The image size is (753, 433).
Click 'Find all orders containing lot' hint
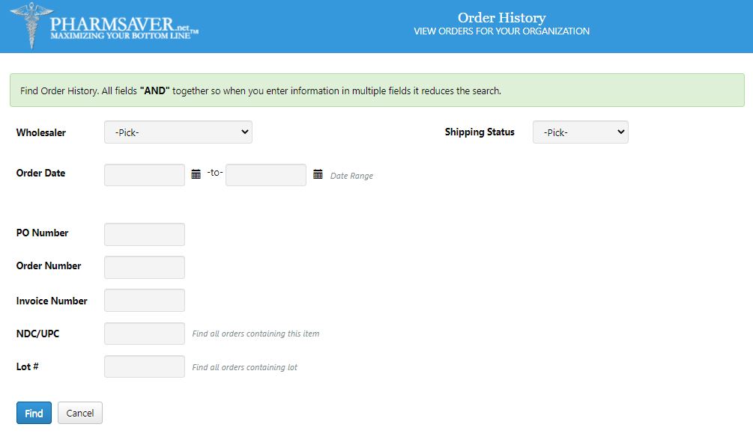(244, 367)
